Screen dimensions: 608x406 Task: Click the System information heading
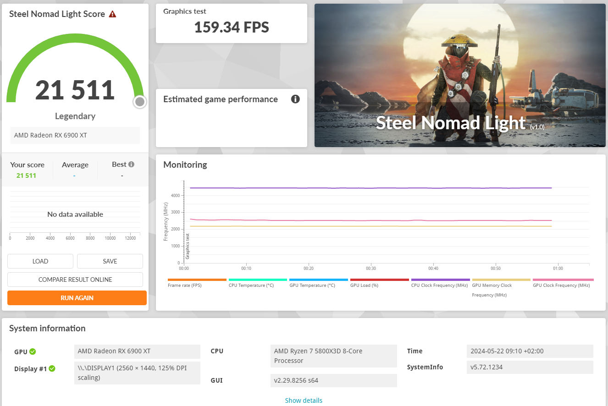pos(47,328)
